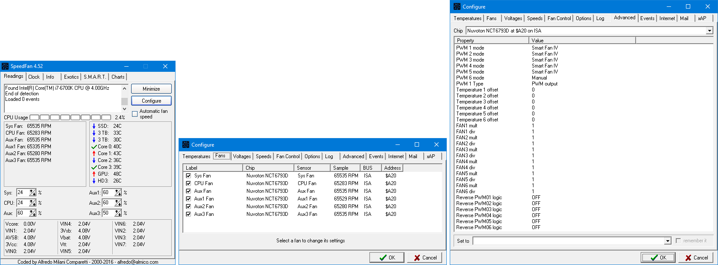Click the green check icon beside Core 3
718x265 pixels.
coord(94,167)
